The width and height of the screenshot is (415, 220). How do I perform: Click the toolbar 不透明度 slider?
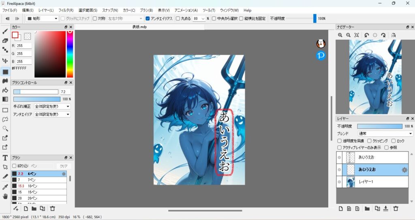(301, 19)
